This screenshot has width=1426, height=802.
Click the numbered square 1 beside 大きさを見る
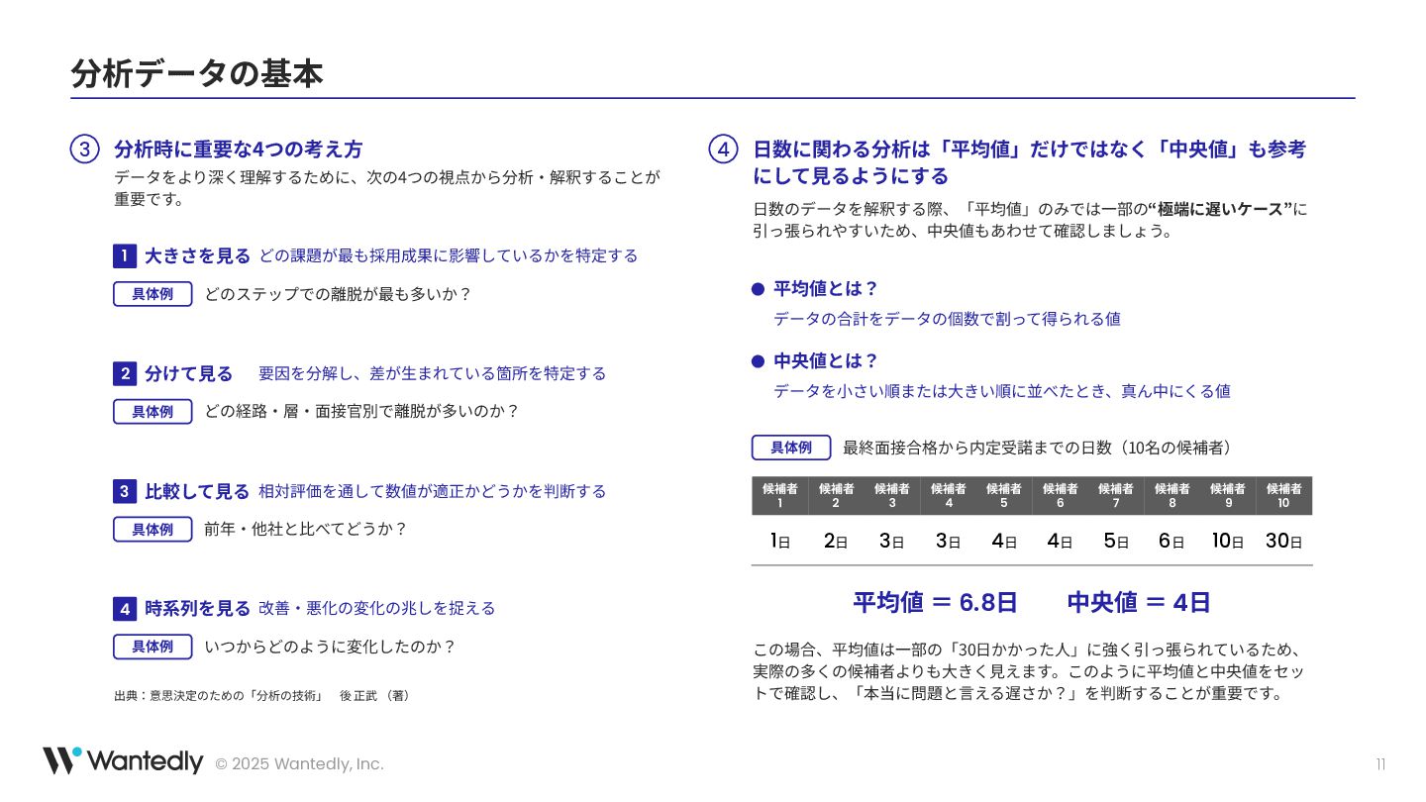coord(125,256)
